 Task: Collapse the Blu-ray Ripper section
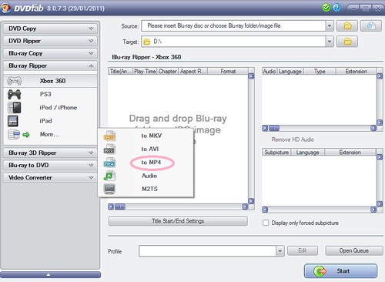pos(50,65)
